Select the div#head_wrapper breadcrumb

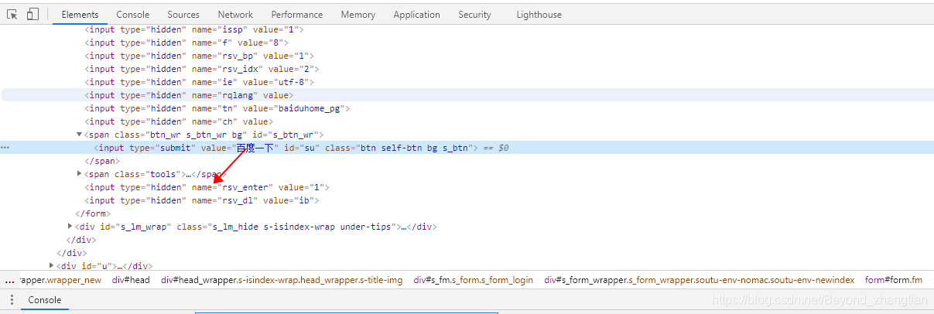click(282, 280)
